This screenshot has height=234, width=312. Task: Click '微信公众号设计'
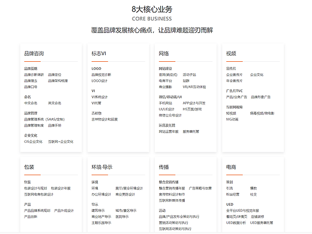point(170,115)
